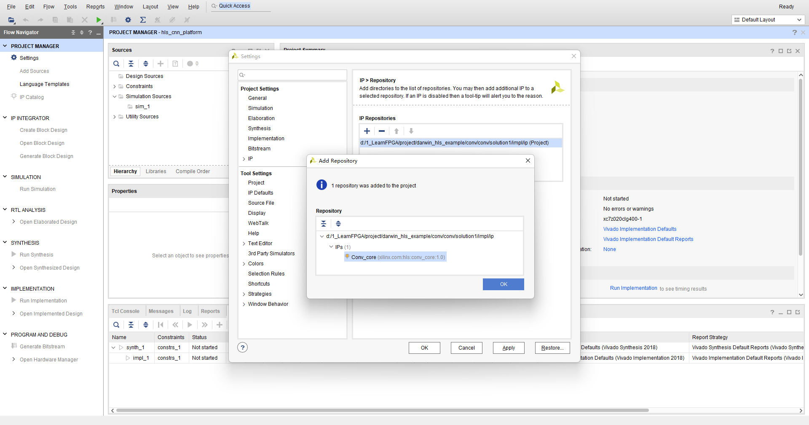Collapse Simulation Sources in Sources tree
This screenshot has width=809, height=425.
coord(115,96)
